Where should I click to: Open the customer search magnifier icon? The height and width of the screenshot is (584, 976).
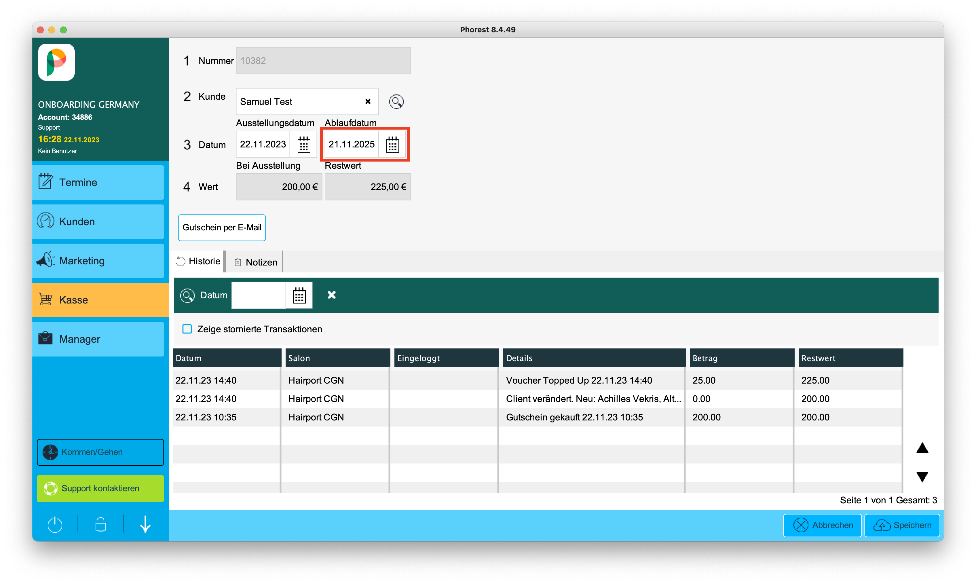click(x=396, y=102)
